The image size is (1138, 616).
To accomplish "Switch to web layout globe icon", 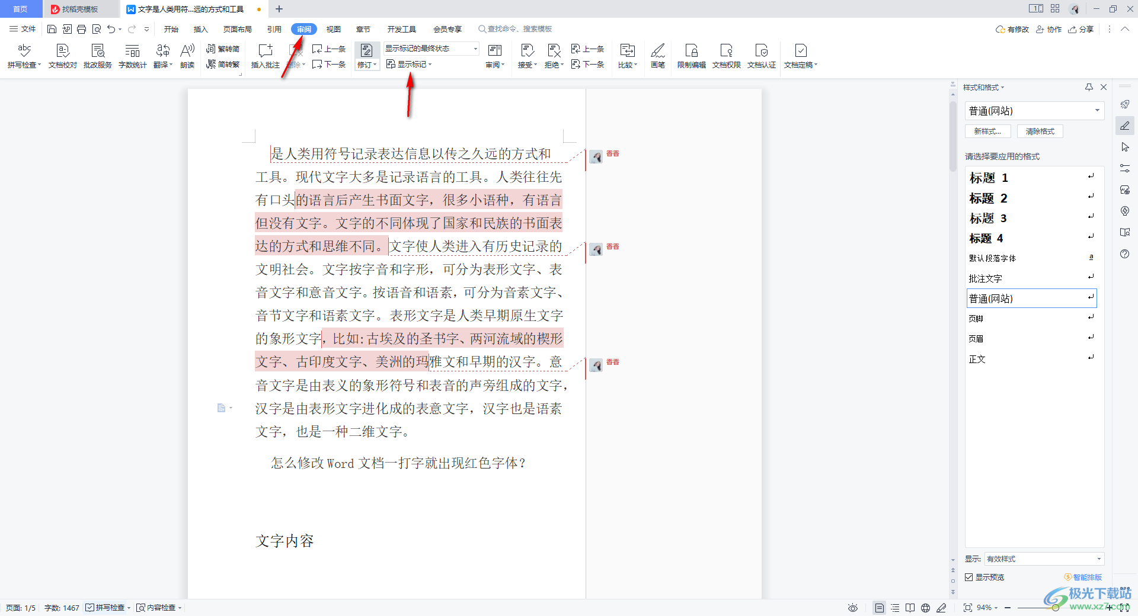I will coord(926,608).
